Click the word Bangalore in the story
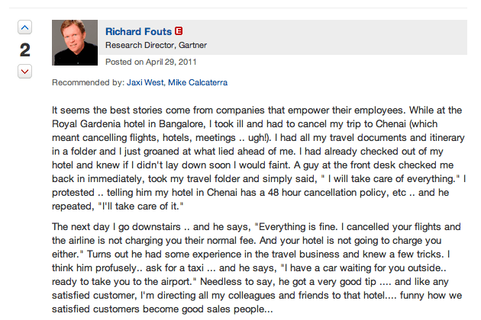Viewport: 481px width, 320px height. 181,123
